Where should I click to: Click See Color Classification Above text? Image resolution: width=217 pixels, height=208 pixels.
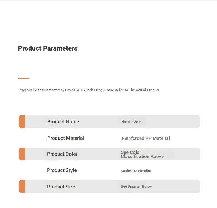point(142,154)
